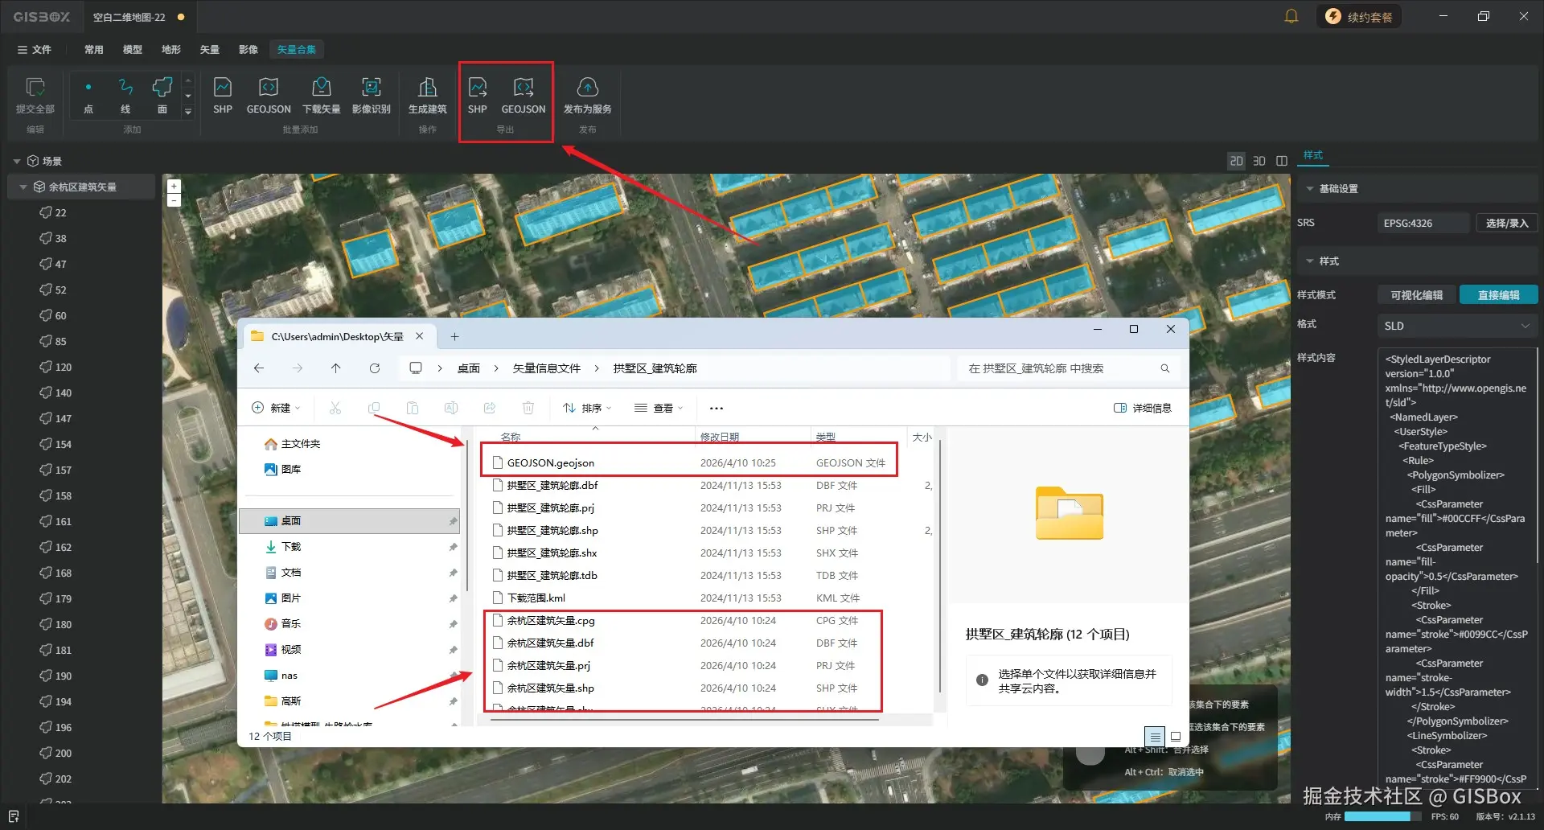The height and width of the screenshot is (830, 1544).
Task: Open the View (查看) dropdown in explorer
Action: click(x=659, y=409)
